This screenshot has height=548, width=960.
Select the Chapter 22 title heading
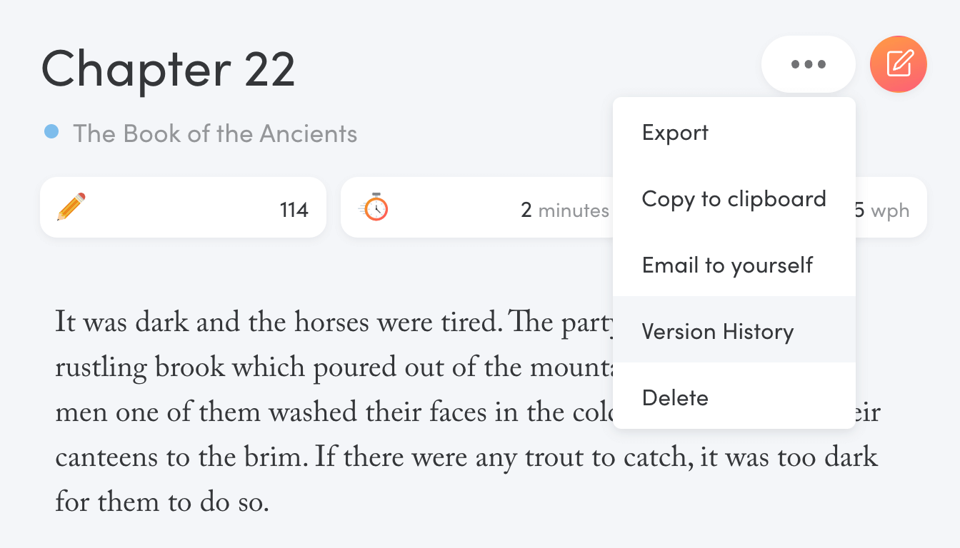click(169, 68)
